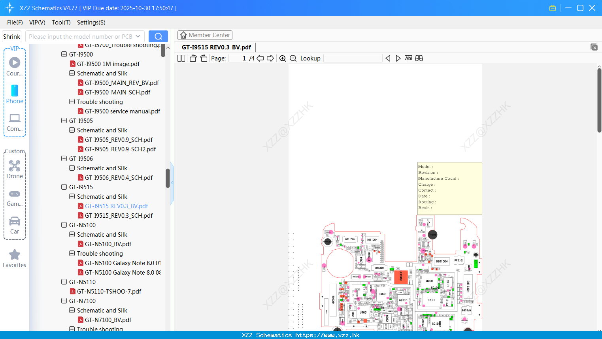Open the Drone category
602x339 pixels.
click(x=15, y=169)
